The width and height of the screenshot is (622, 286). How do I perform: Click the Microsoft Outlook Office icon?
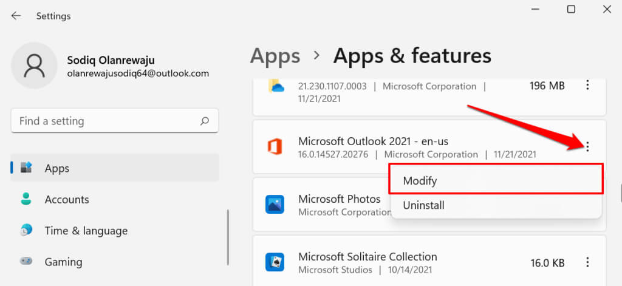pyautogui.click(x=275, y=147)
